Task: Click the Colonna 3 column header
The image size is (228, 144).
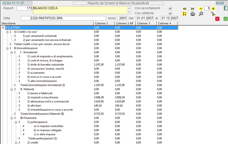Action: pyautogui.click(x=146, y=23)
